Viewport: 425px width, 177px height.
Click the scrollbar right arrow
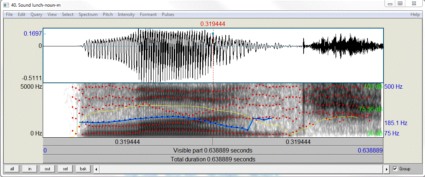(387, 169)
